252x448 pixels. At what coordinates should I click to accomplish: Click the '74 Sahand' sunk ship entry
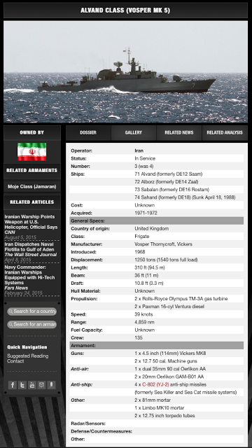click(x=185, y=197)
